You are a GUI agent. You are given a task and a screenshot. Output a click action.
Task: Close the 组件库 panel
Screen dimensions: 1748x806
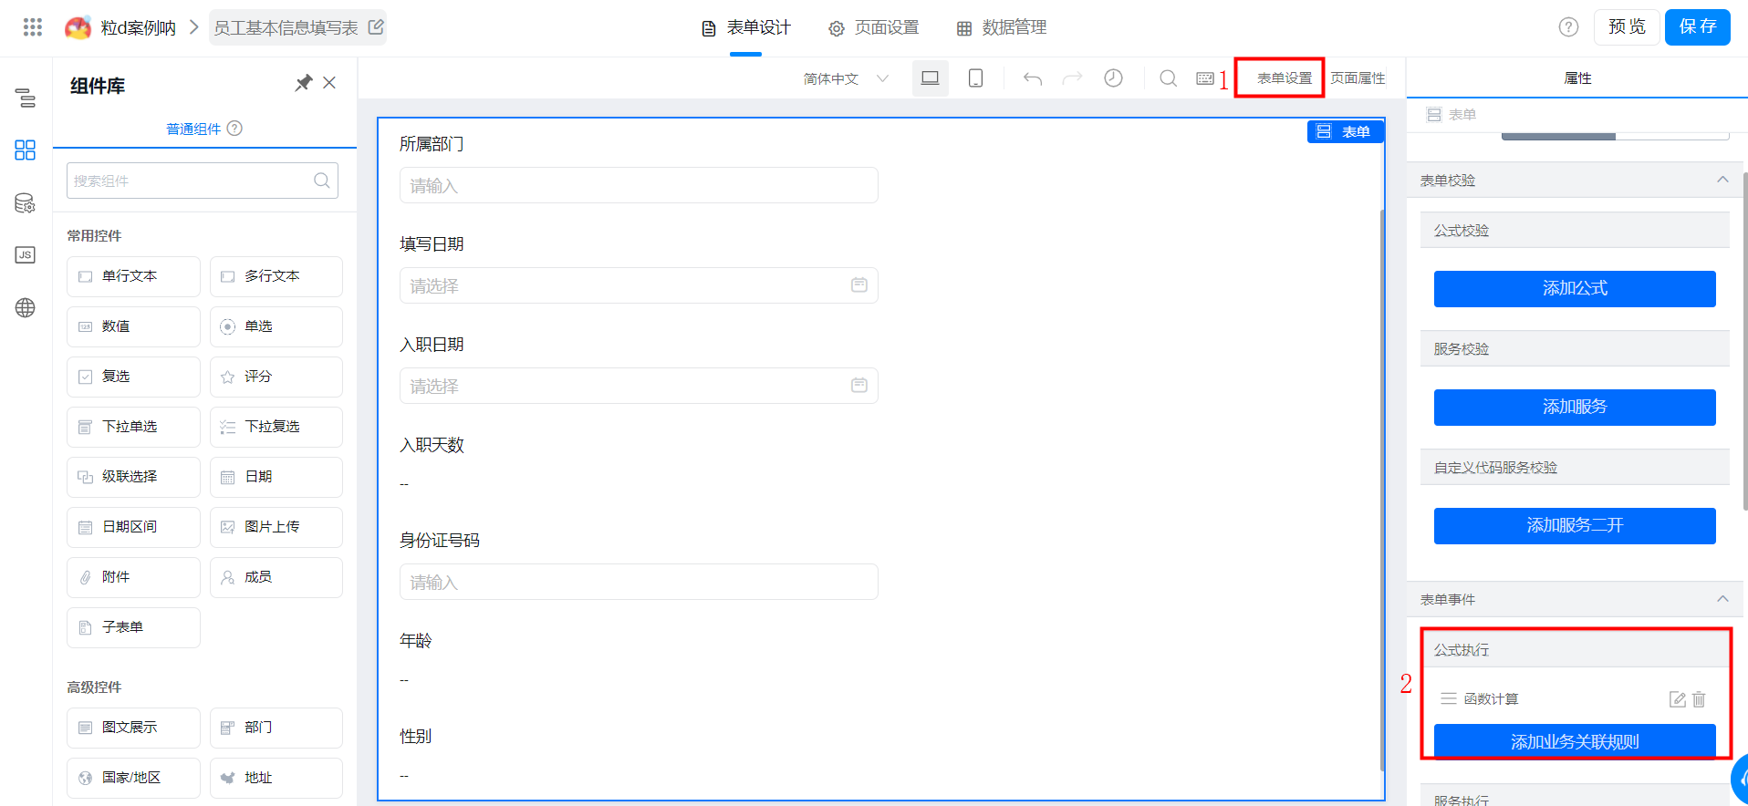click(x=329, y=83)
